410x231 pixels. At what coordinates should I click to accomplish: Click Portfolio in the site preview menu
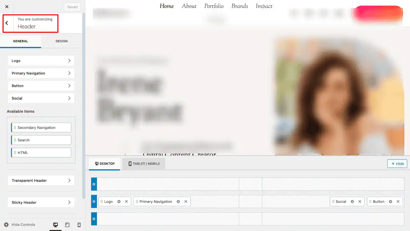pos(214,6)
